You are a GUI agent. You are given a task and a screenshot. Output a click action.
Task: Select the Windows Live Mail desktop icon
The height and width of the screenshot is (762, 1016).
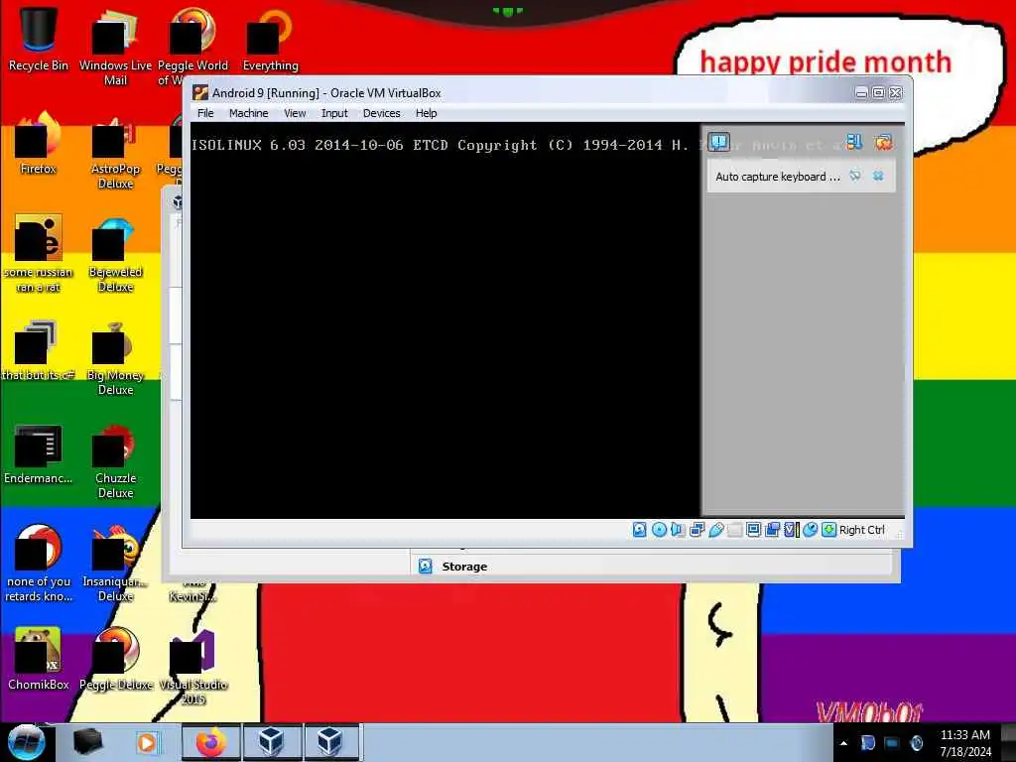click(115, 47)
